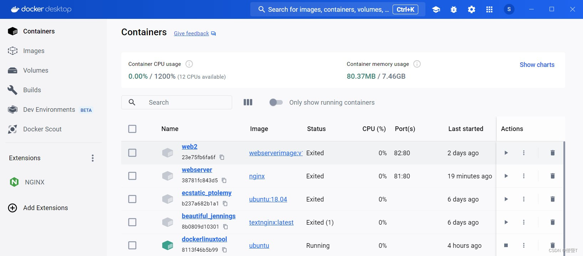Viewport: 583px width, 256px height.
Task: Sort by the Last started column header
Action: click(466, 129)
